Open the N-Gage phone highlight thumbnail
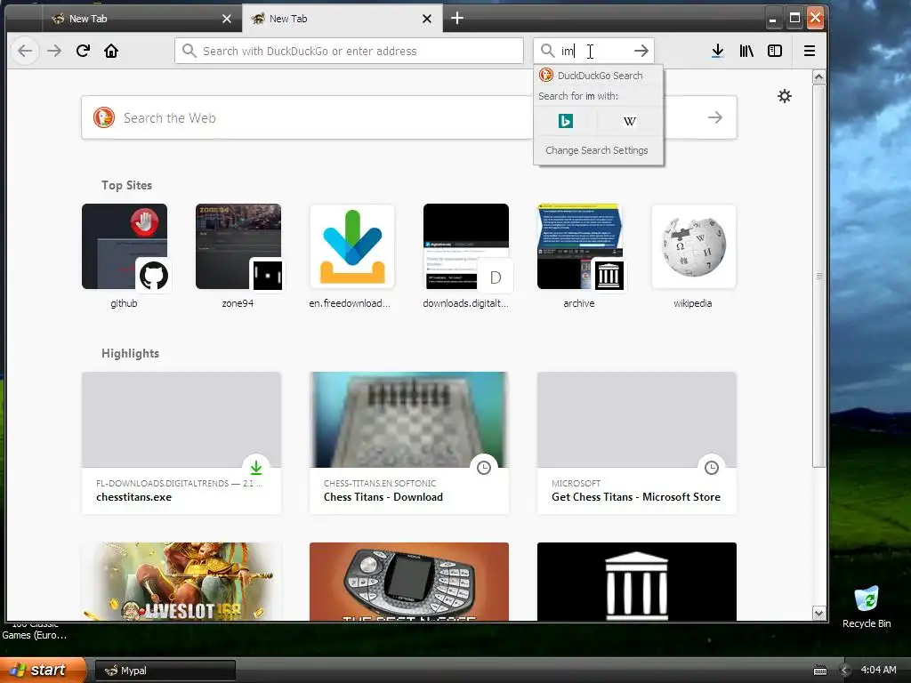The width and height of the screenshot is (911, 683). click(409, 582)
